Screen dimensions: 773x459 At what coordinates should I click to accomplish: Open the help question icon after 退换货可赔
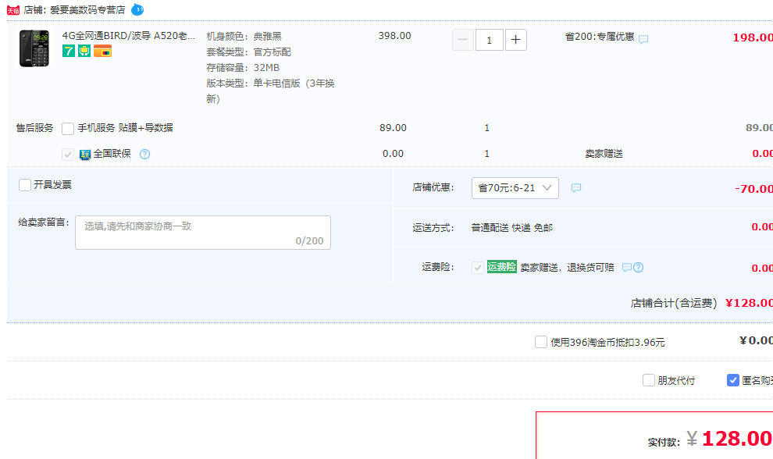pos(639,267)
